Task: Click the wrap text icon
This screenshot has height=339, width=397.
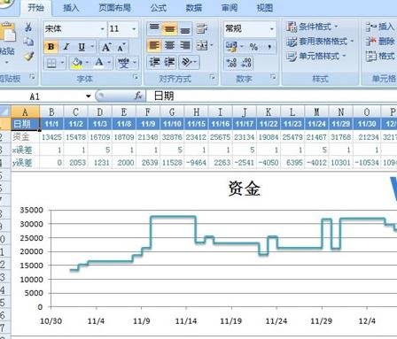Action: [202, 28]
